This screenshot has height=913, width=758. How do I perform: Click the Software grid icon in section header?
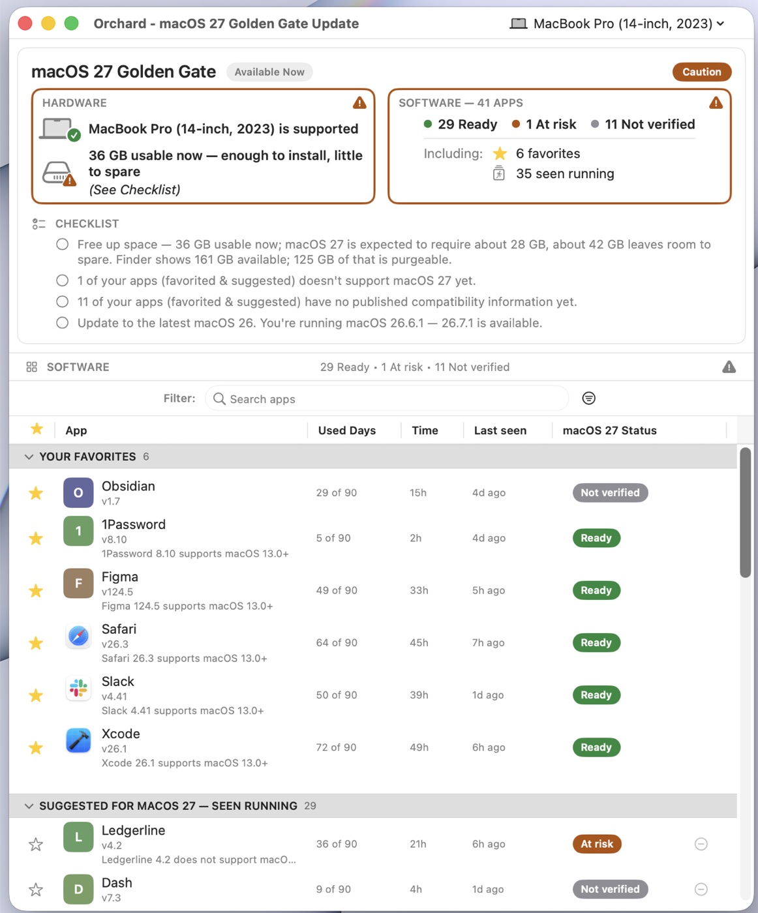(31, 367)
